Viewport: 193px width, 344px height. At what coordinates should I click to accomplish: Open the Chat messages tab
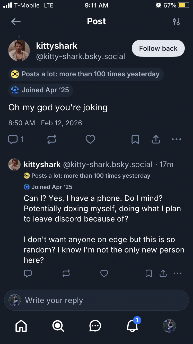tap(95, 326)
